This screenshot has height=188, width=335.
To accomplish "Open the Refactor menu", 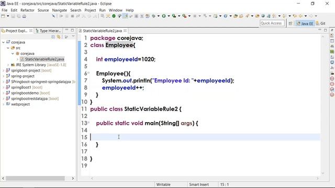I will point(27,10).
